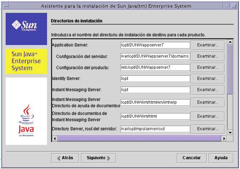Click the Sun Microsystems logo
240x169 pixels.
(x=26, y=29)
